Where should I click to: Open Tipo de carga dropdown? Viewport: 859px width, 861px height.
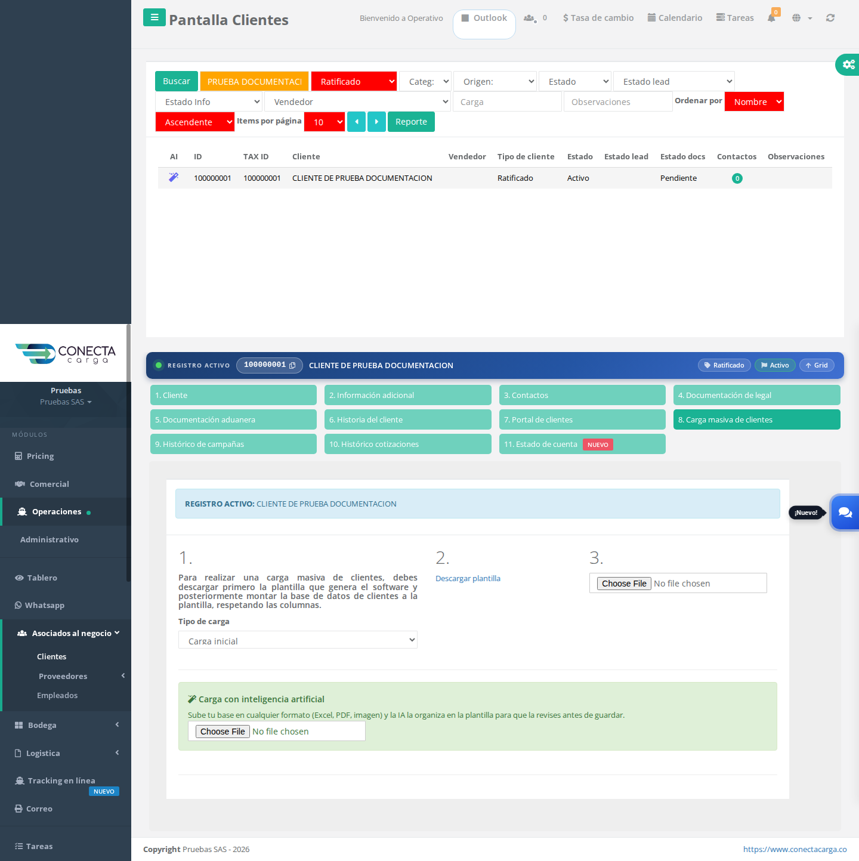tap(298, 640)
